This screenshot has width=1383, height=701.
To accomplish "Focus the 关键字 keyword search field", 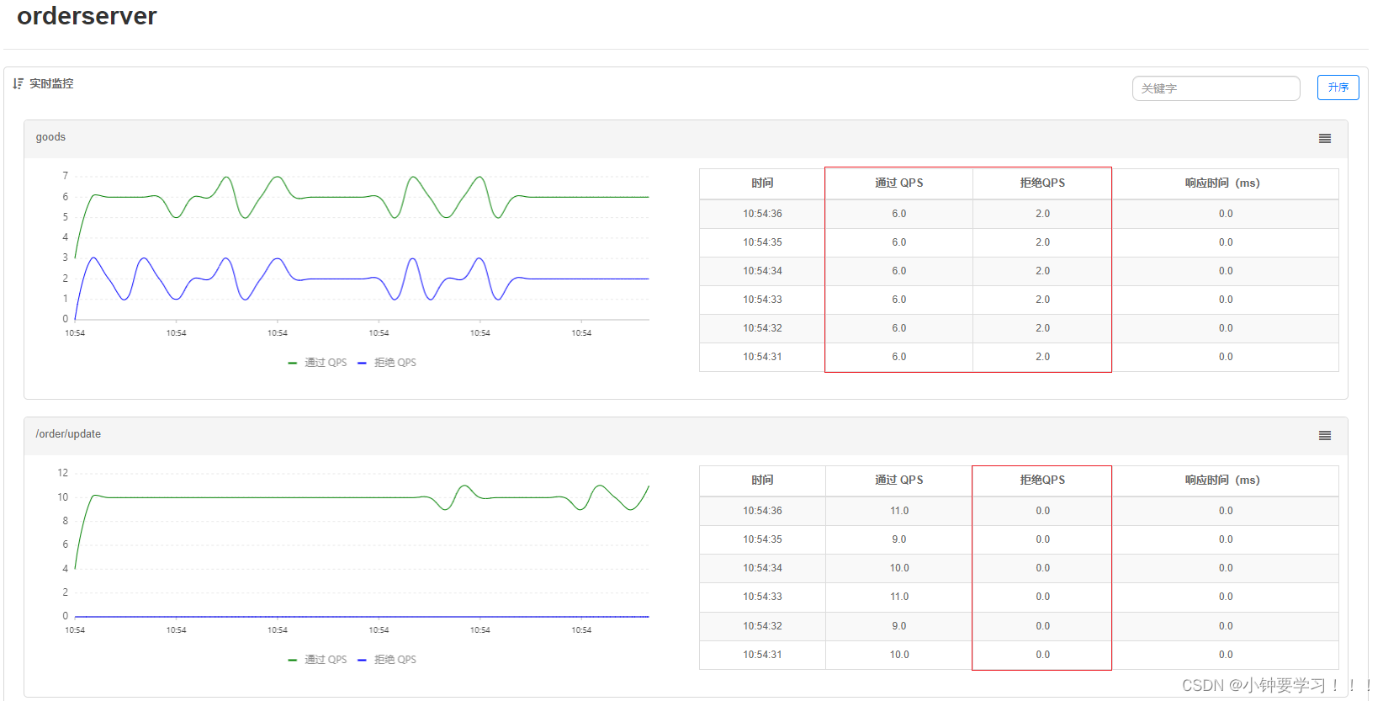I will coord(1216,88).
